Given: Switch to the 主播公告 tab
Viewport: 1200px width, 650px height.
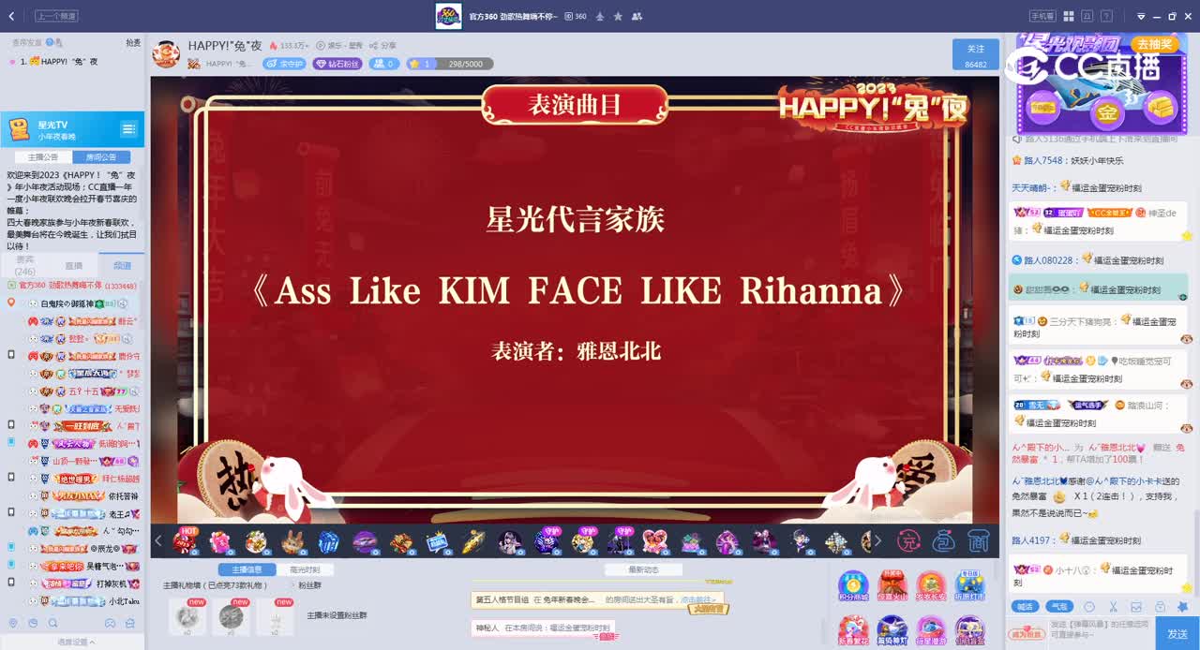Looking at the screenshot, I should [43, 157].
